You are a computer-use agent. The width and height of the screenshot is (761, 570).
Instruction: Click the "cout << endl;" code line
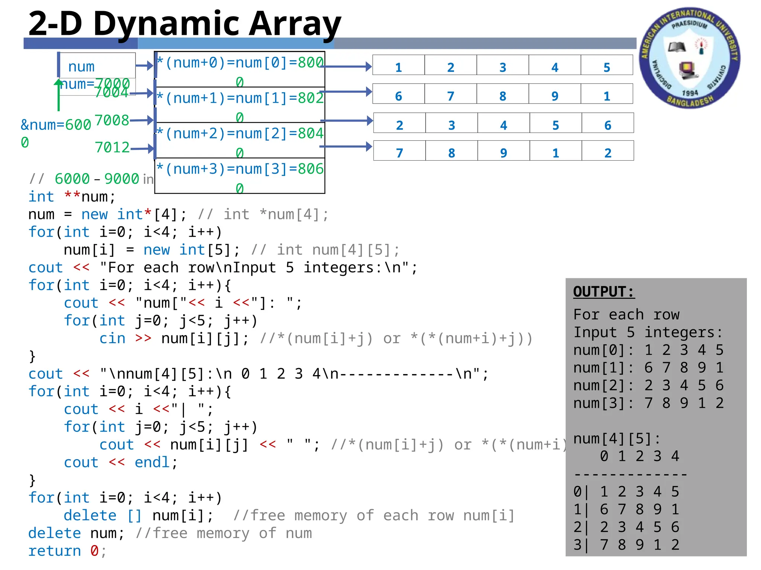click(x=121, y=462)
